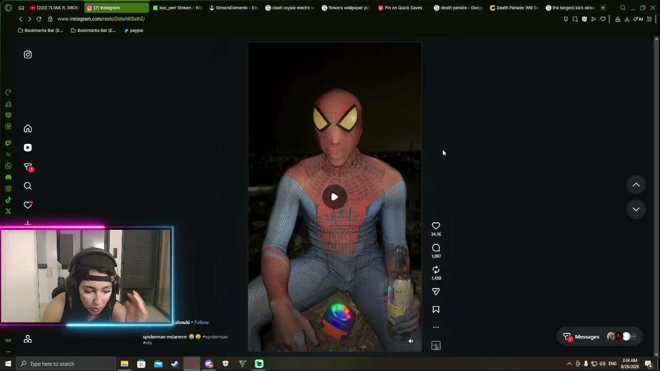Go to previous reel with up arrow
The height and width of the screenshot is (371, 660).
coord(636,185)
